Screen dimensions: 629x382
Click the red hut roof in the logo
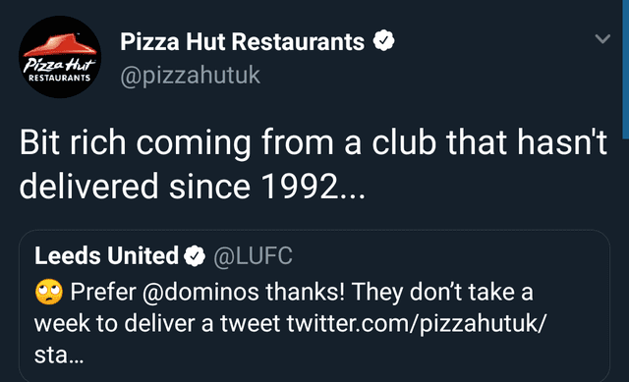click(x=60, y=45)
